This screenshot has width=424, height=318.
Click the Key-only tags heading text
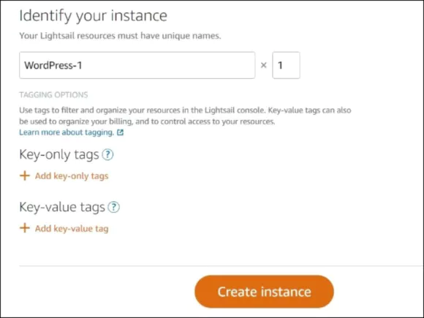[x=59, y=155]
